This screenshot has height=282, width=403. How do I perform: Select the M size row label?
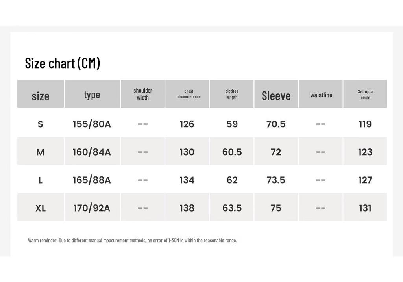pyautogui.click(x=41, y=152)
